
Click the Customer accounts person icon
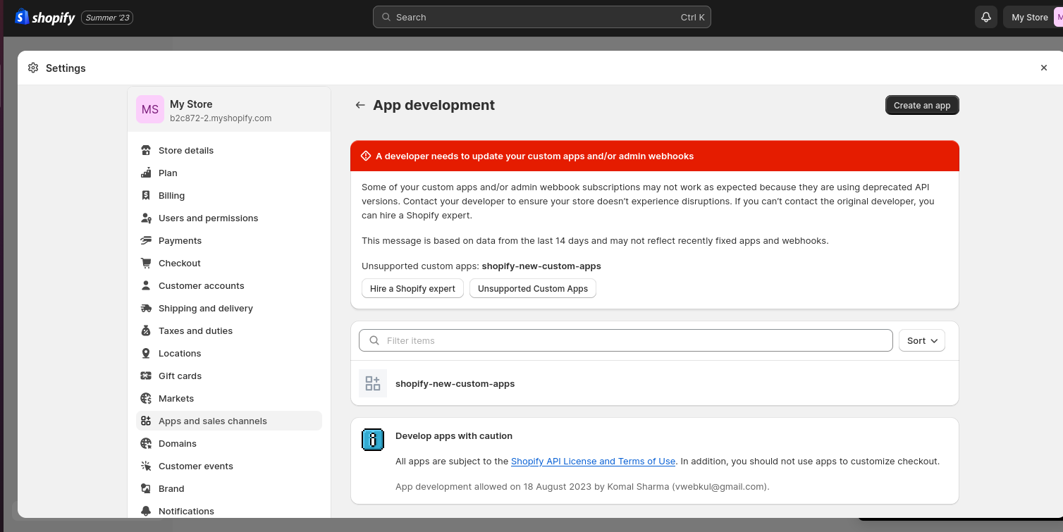pyautogui.click(x=146, y=285)
